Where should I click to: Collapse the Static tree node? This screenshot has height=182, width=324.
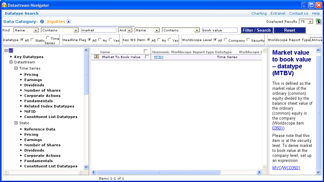(16, 123)
